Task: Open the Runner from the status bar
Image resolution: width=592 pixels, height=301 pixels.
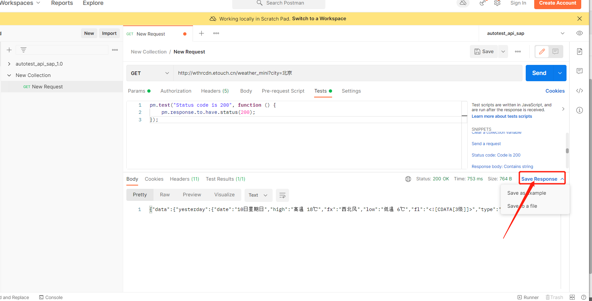Action: click(528, 297)
